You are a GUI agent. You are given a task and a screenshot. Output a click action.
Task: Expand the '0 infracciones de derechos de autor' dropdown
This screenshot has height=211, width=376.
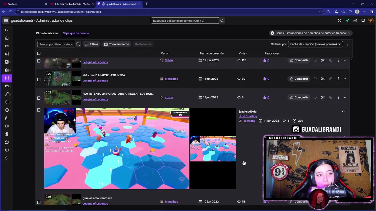[x=311, y=33]
